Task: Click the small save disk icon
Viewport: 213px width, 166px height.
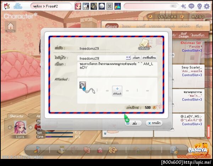Action: [105, 133]
